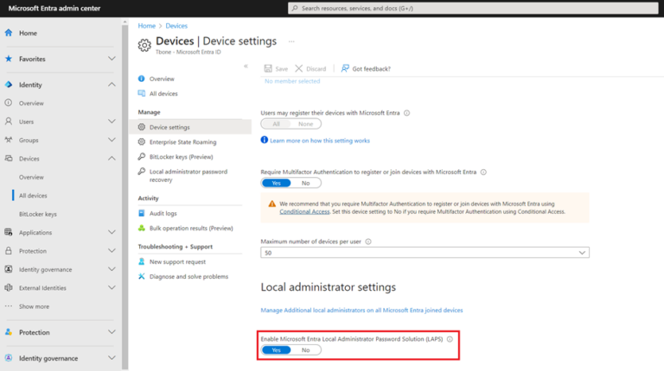Click the info icon next to Users may register

pos(407,113)
